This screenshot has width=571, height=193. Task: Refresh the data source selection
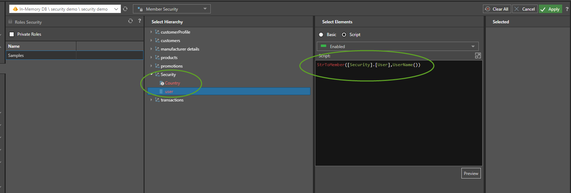(125, 9)
